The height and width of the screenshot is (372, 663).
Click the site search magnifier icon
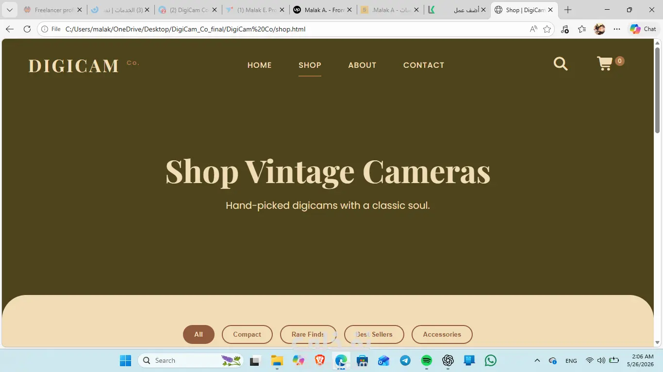point(561,64)
